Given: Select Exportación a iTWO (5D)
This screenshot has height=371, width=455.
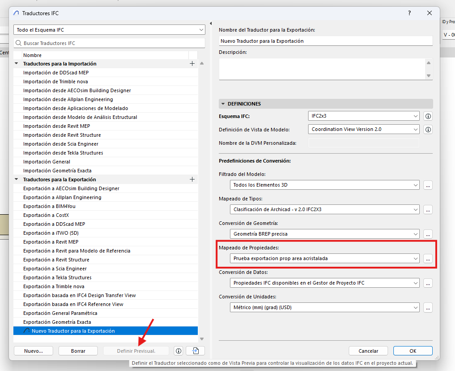Looking at the screenshot, I should click(x=106, y=233).
